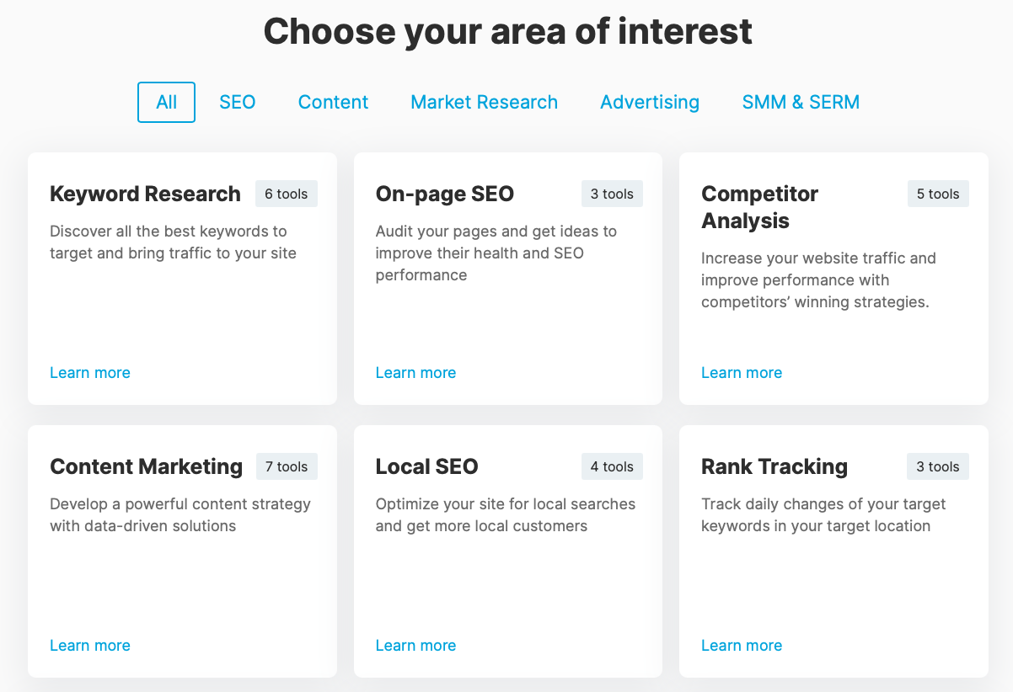The image size is (1013, 692).
Task: Filter by the Advertising tab
Action: 650,102
